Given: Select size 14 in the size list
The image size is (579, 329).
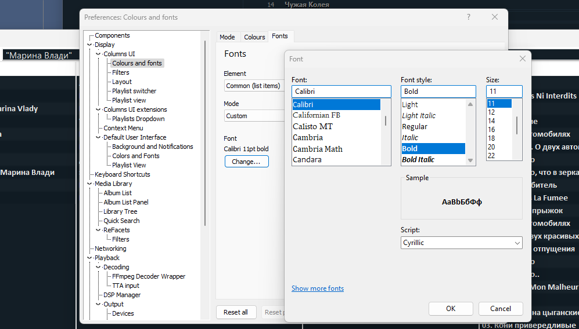Looking at the screenshot, I should tap(491, 121).
